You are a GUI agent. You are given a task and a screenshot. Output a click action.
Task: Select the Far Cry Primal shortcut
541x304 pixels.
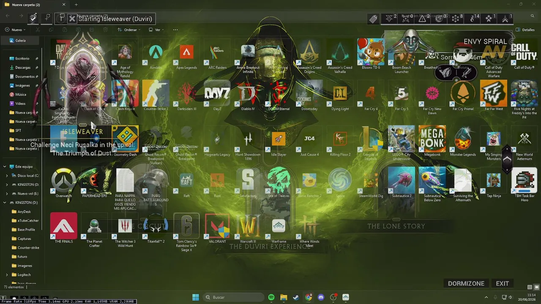click(x=463, y=96)
